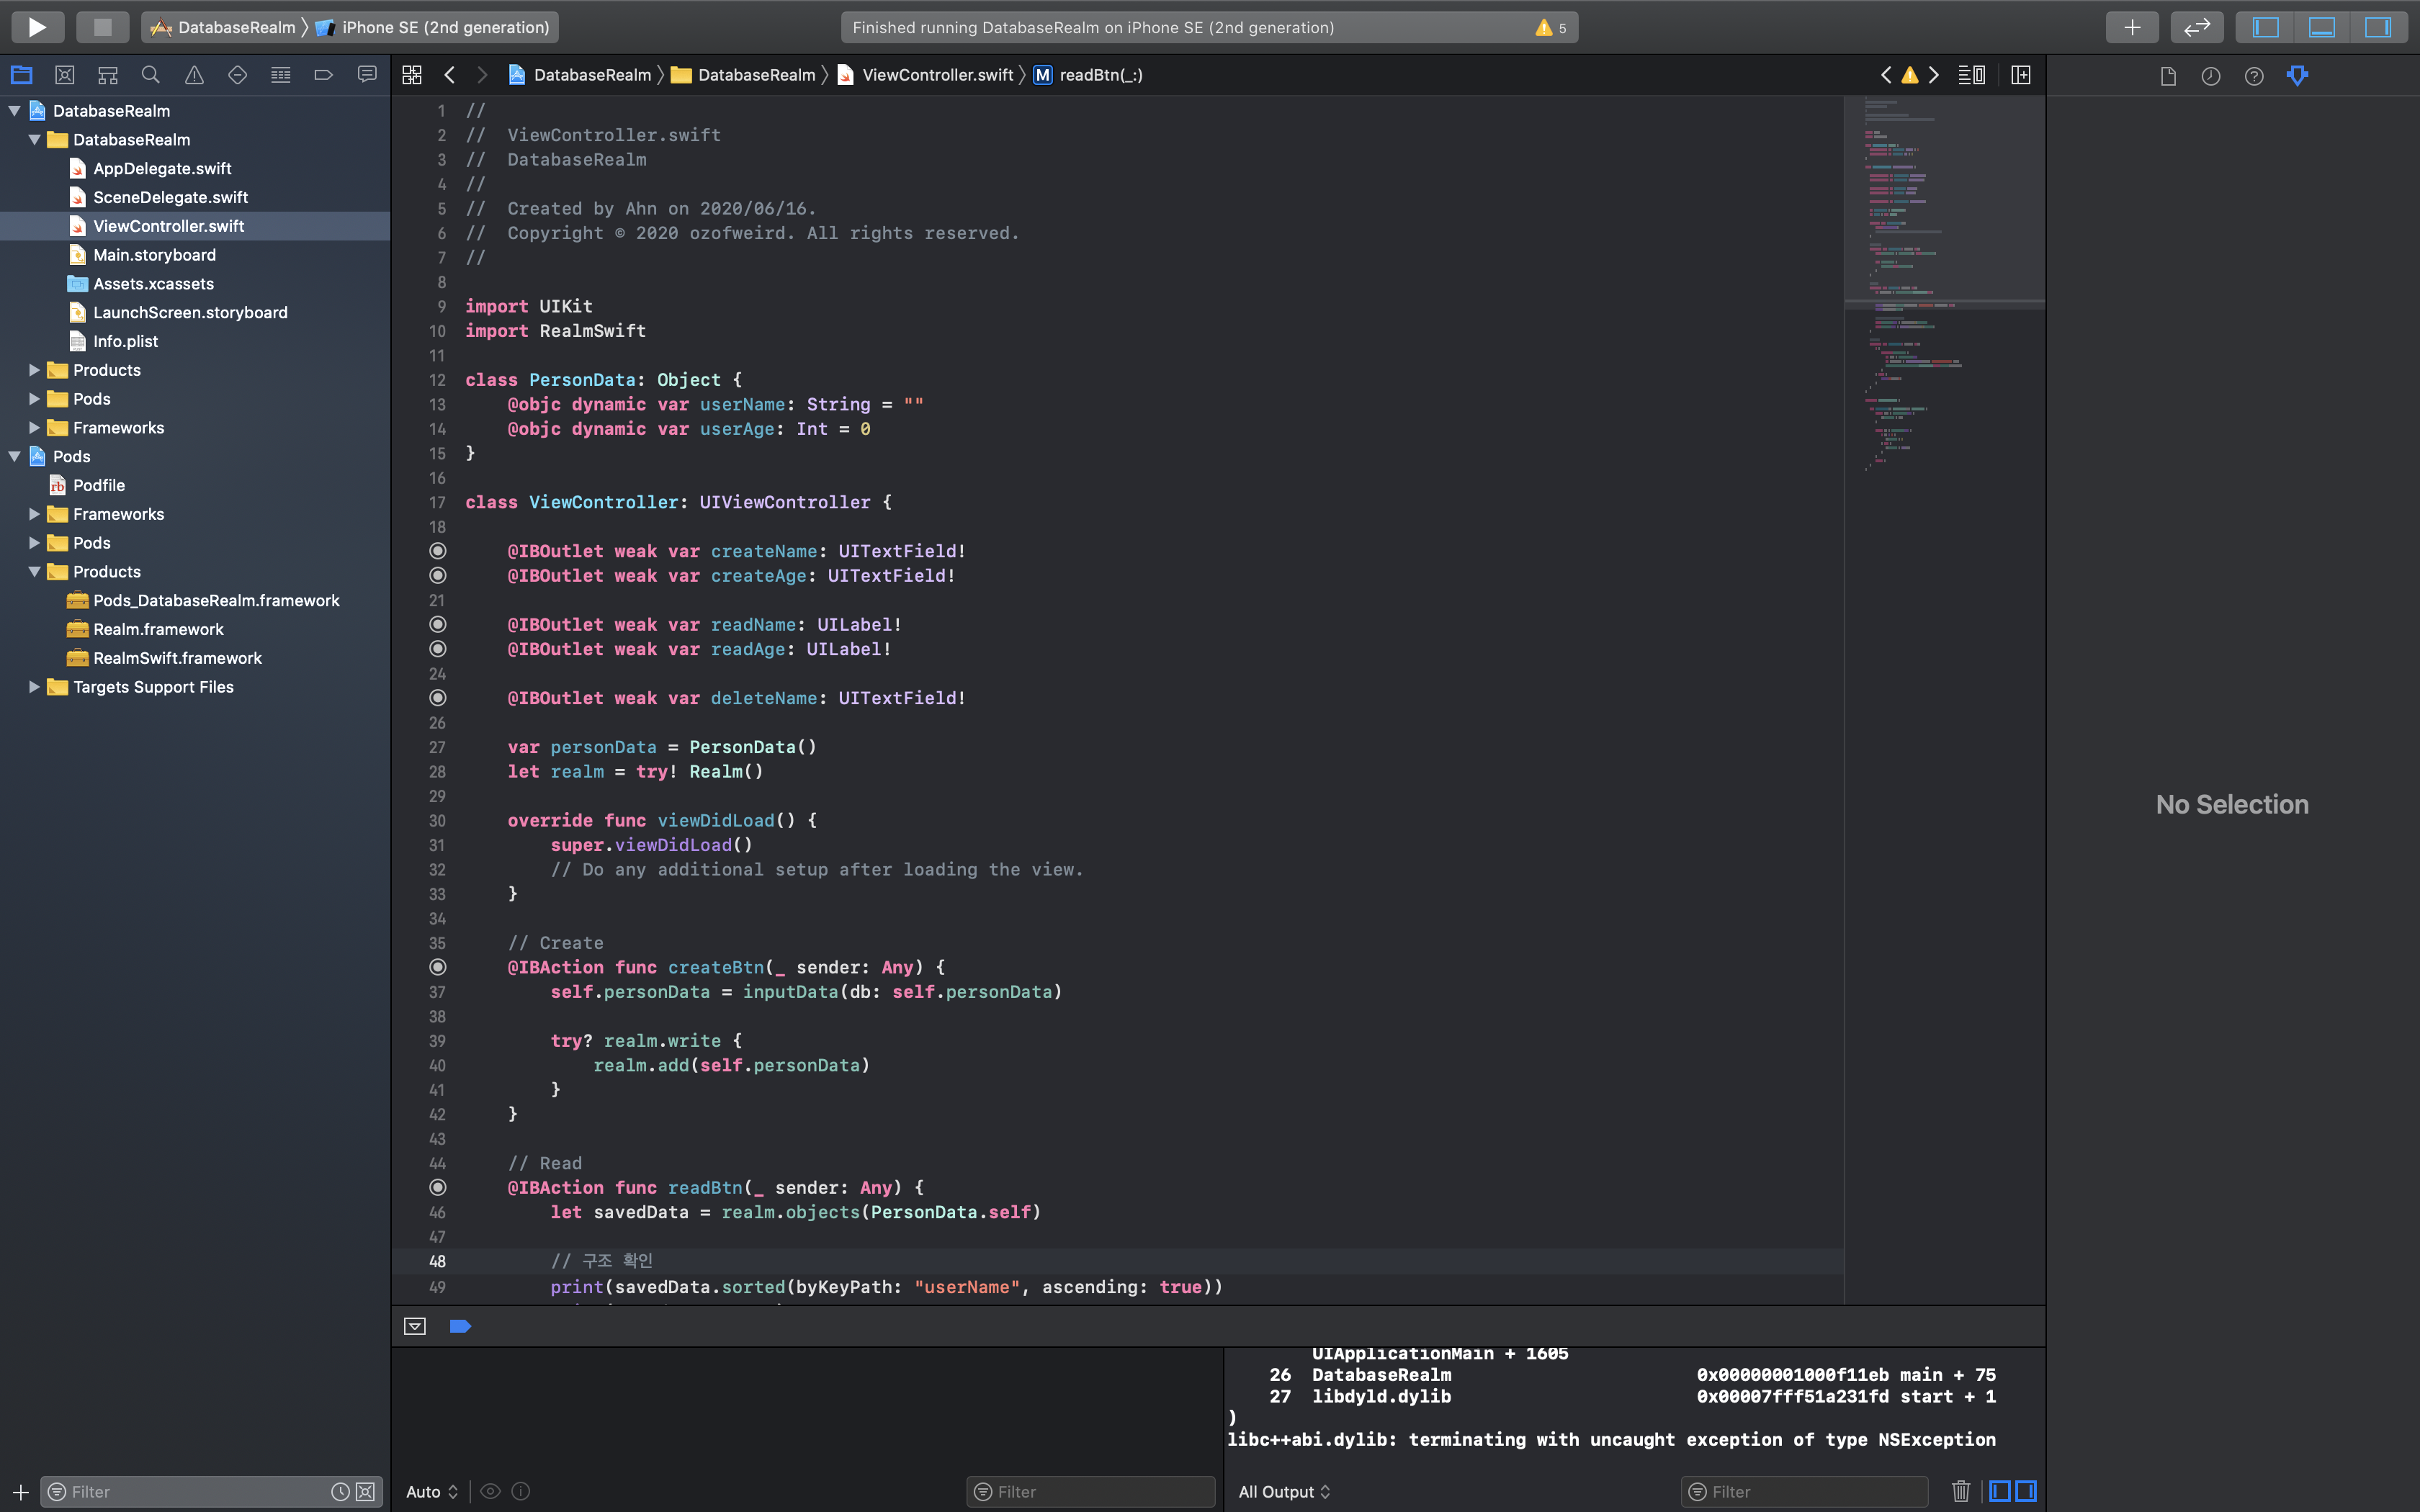The width and height of the screenshot is (2420, 1512).
Task: Open the Quick Help inspector icon
Action: [x=2254, y=76]
